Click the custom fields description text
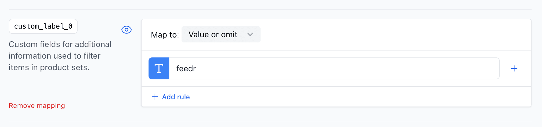Image resolution: width=542 pixels, height=127 pixels. pos(60,44)
